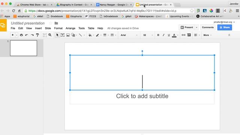Open the text Align dropdown
This screenshot has width=240, height=135.
coord(197,35)
